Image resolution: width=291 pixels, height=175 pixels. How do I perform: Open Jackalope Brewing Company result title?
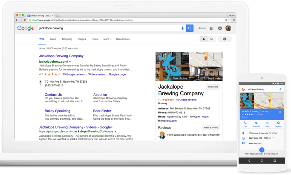coord(61,56)
